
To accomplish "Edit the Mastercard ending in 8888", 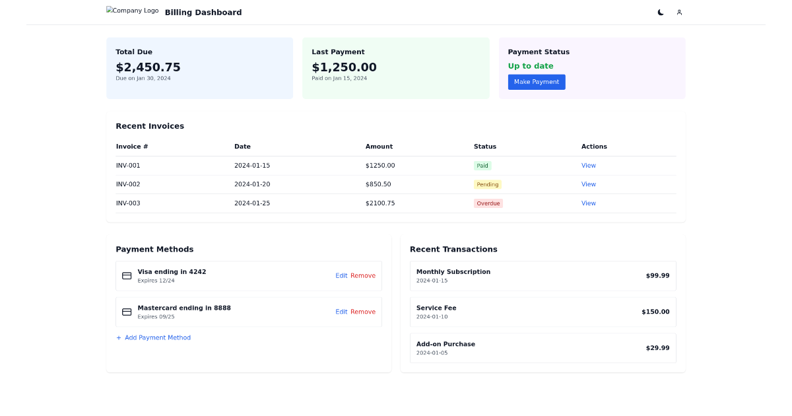I will pos(341,311).
